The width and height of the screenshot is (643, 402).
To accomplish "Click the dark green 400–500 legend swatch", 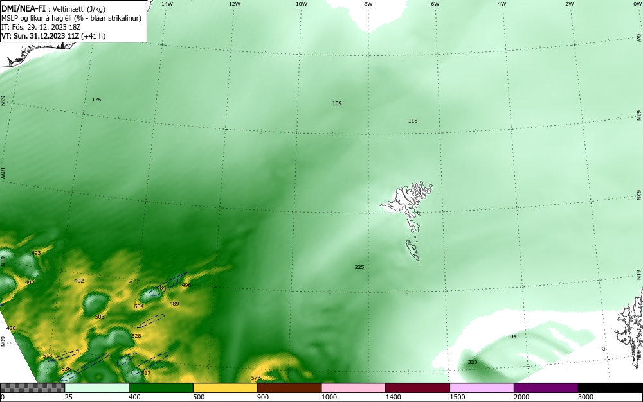I will pos(161,388).
